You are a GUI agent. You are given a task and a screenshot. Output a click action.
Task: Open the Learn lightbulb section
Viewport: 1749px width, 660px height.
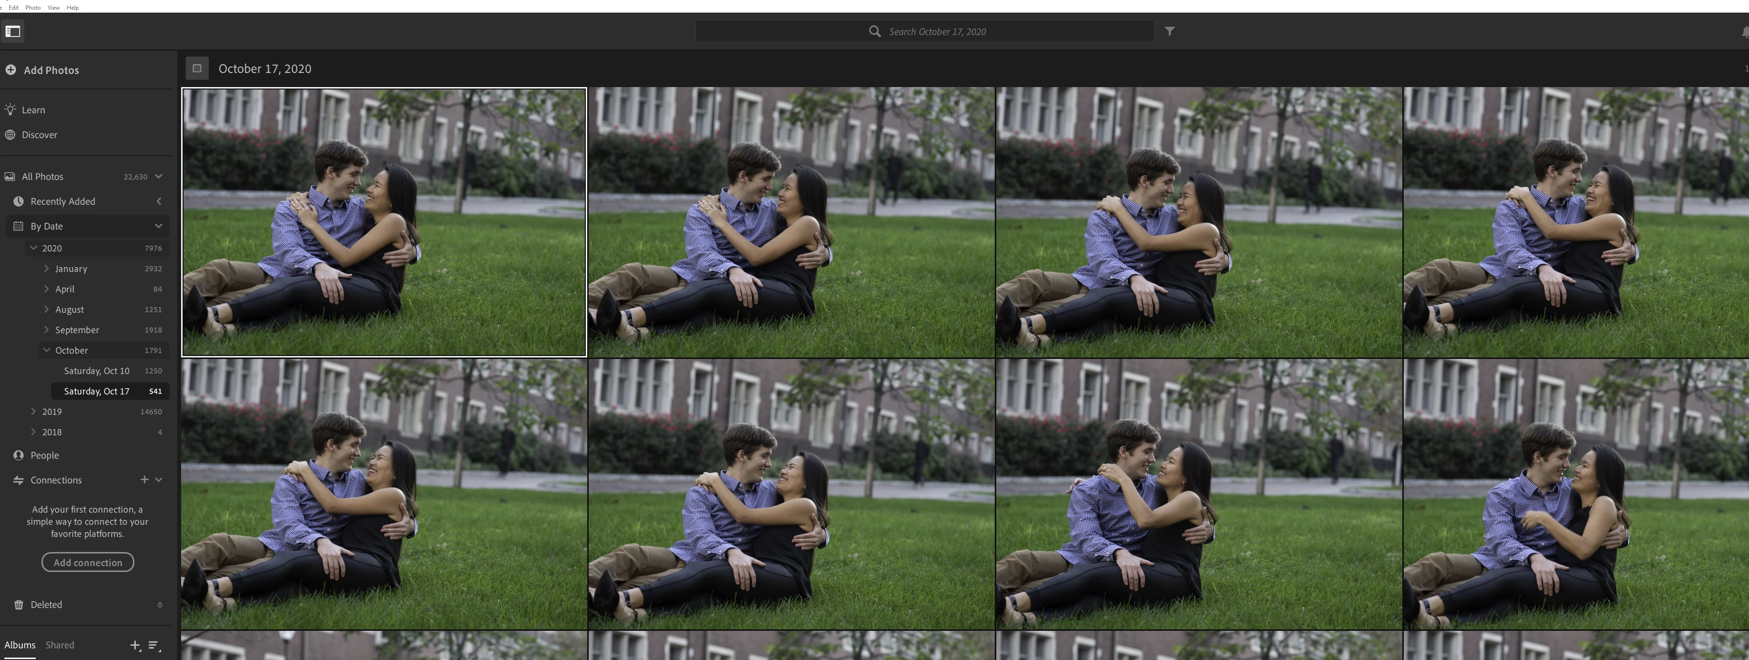pyautogui.click(x=33, y=110)
